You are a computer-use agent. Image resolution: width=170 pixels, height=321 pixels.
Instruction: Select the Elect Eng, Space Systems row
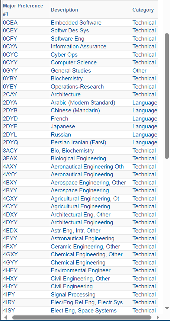point(80,310)
